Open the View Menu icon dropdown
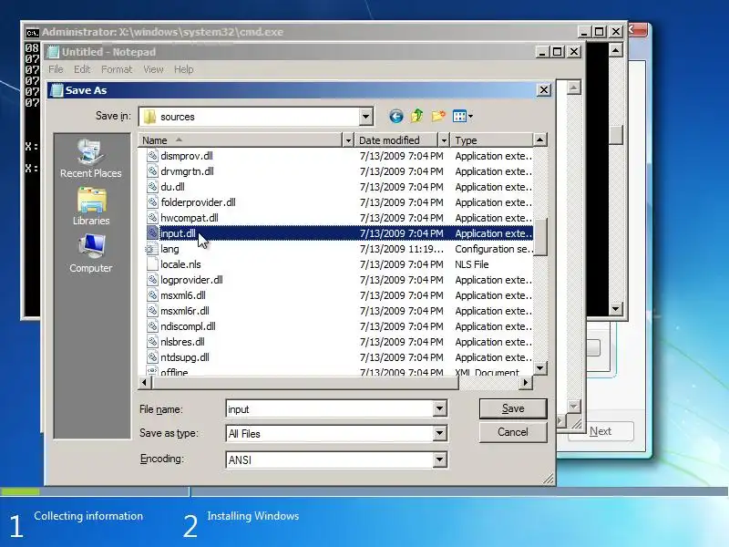 pos(463,116)
